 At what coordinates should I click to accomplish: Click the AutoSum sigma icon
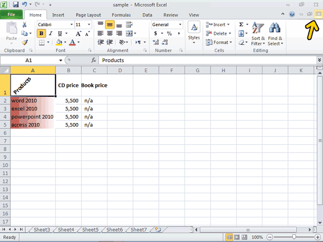(x=241, y=25)
